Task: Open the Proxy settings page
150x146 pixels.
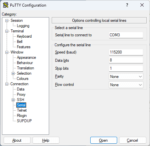Action: pyautogui.click(x=21, y=94)
